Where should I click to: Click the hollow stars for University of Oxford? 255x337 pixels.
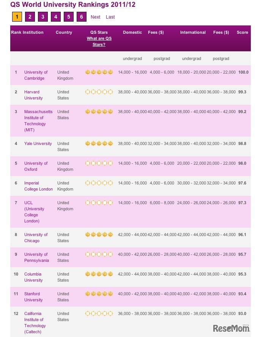click(x=98, y=163)
